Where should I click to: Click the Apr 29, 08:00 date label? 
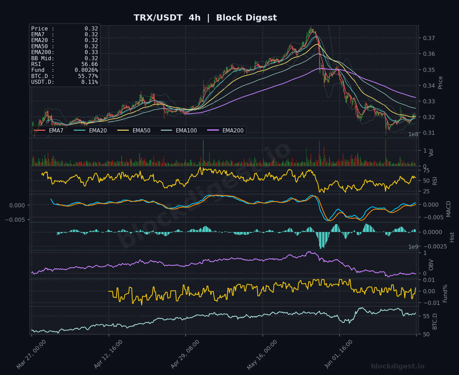[185, 354]
